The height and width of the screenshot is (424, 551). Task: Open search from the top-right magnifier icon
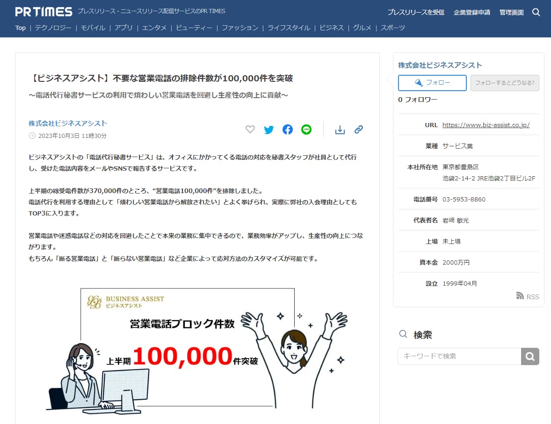(x=536, y=12)
